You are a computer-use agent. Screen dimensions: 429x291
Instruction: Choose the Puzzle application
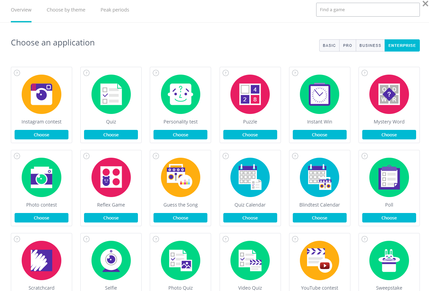tap(250, 135)
